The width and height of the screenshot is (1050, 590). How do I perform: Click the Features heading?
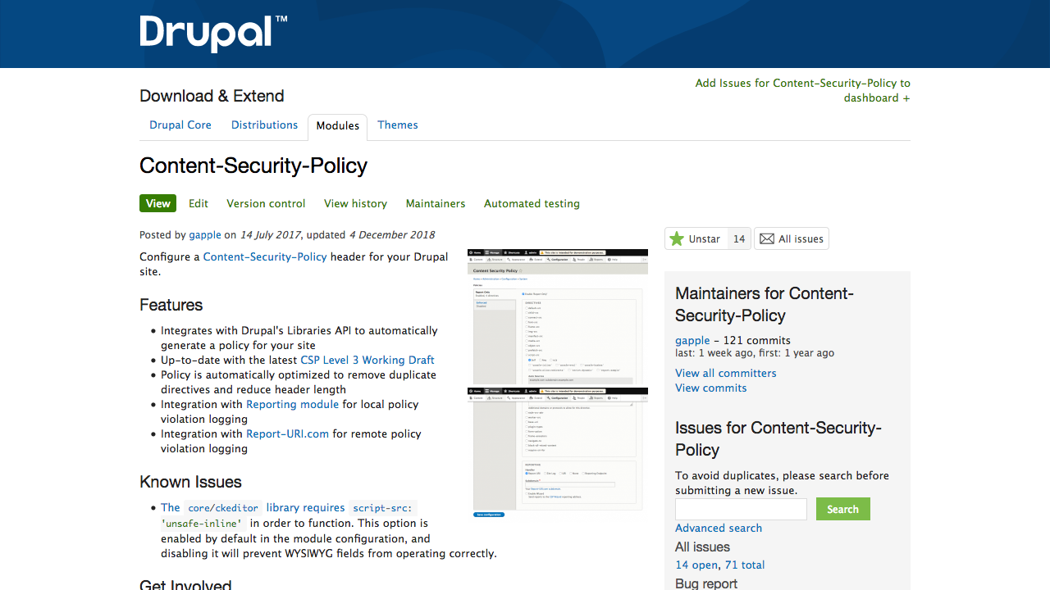[x=171, y=305]
